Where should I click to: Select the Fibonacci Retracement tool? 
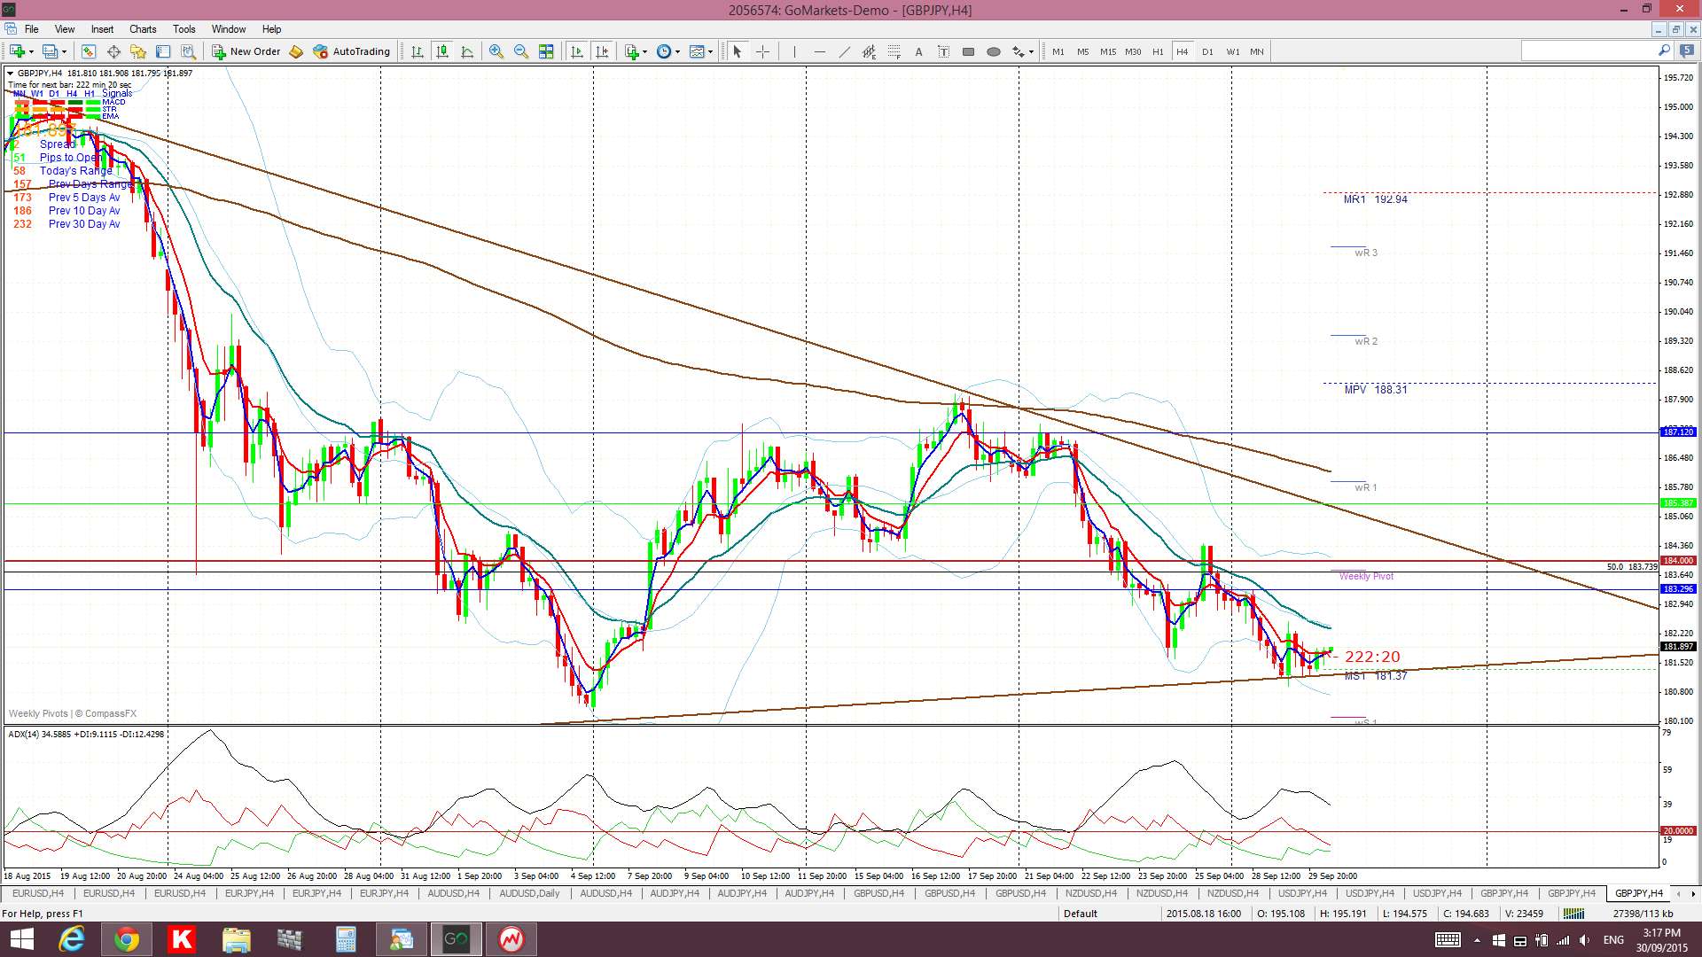(894, 51)
